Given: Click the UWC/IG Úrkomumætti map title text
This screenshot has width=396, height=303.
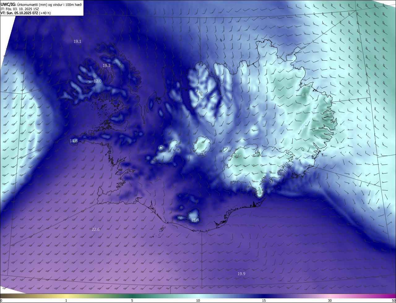Looking at the screenshot, I should point(41,4).
